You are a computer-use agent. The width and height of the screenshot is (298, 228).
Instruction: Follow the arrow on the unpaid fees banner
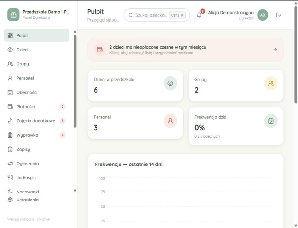(275, 50)
